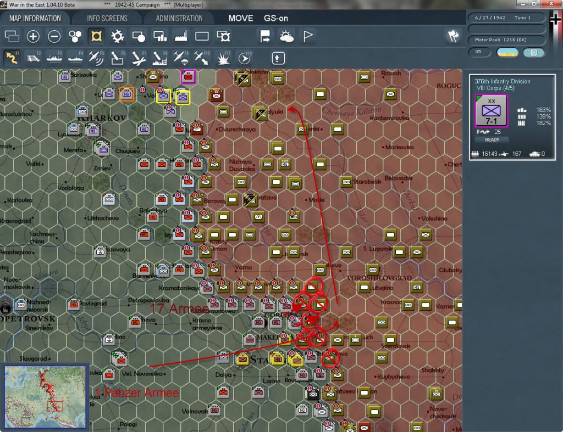Viewport: 563px width, 432px height.
Task: Click the READY status button
Action: coord(492,139)
